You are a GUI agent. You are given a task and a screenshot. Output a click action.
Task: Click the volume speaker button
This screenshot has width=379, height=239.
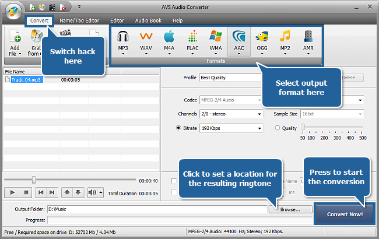pos(92,192)
